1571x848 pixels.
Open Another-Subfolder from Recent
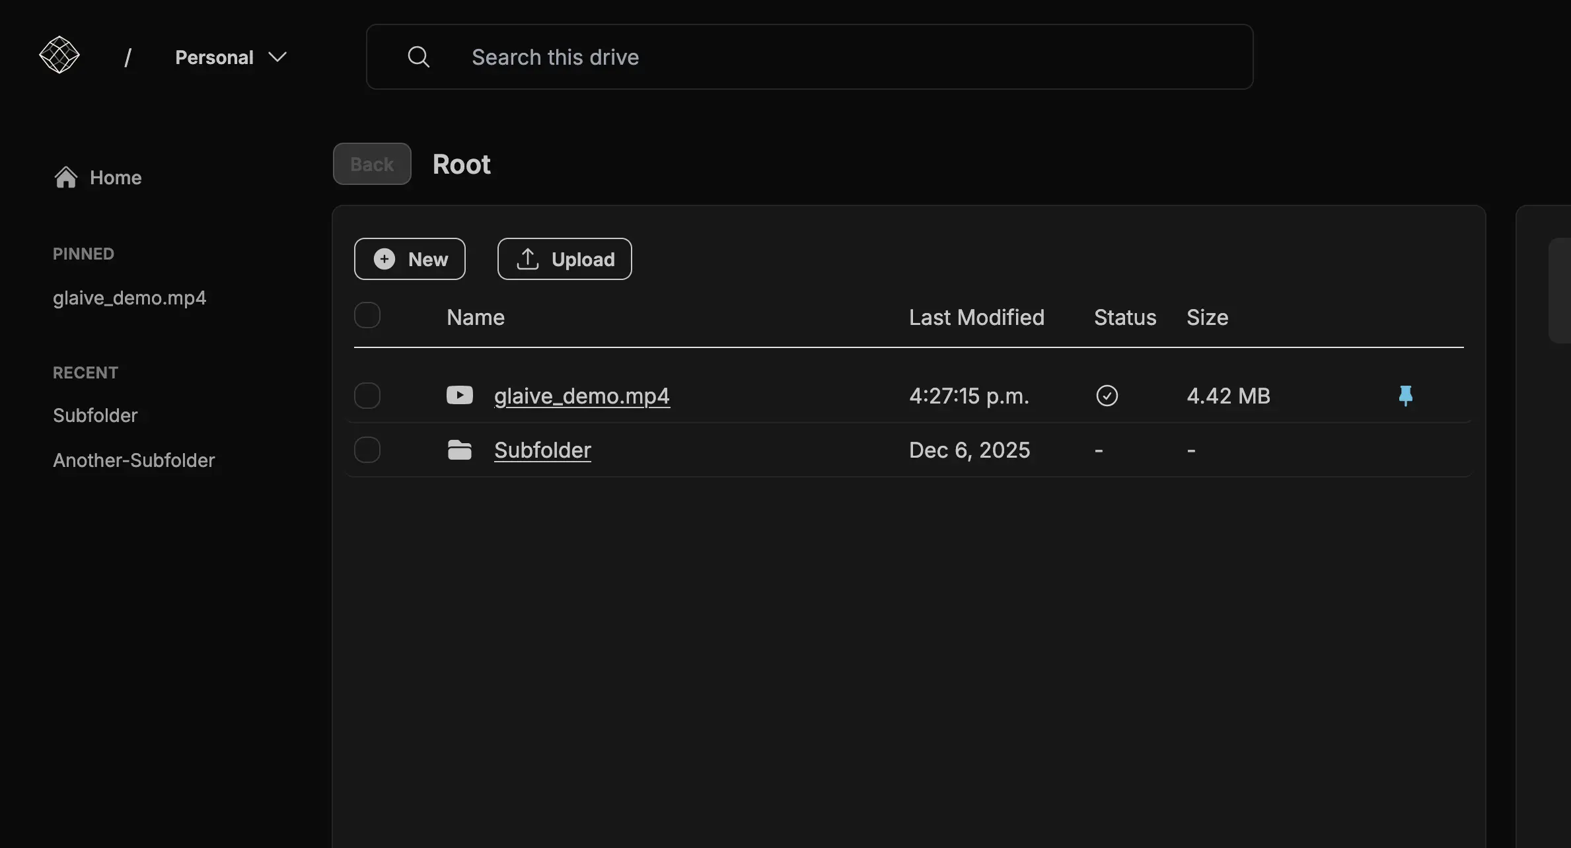133,460
